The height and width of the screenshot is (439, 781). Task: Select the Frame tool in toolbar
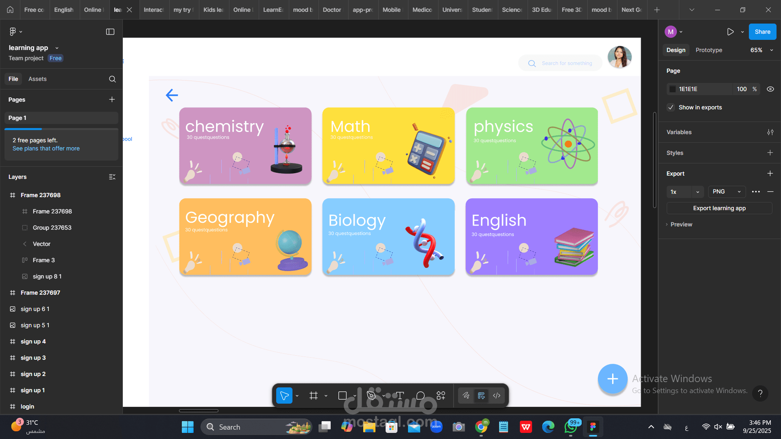pyautogui.click(x=313, y=396)
